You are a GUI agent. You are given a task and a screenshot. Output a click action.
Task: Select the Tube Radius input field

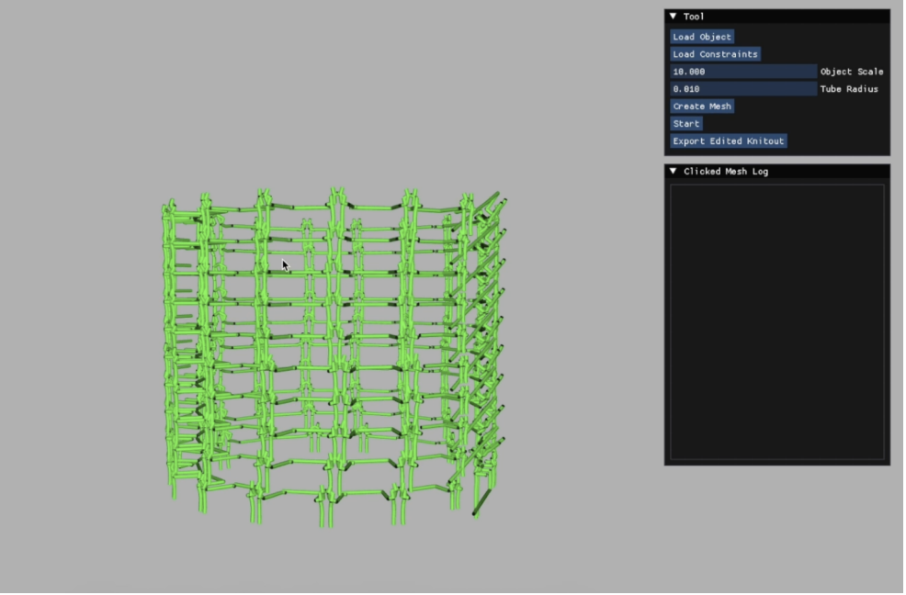point(742,88)
